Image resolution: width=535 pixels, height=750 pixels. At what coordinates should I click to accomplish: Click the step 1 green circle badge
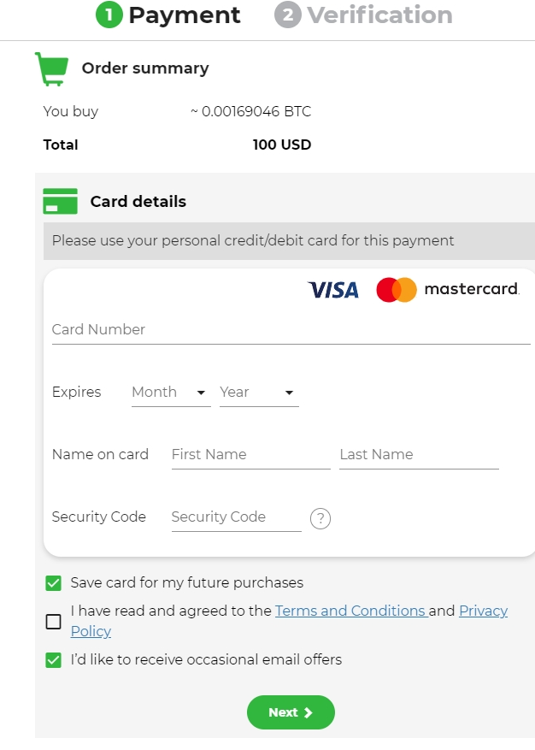pos(109,15)
